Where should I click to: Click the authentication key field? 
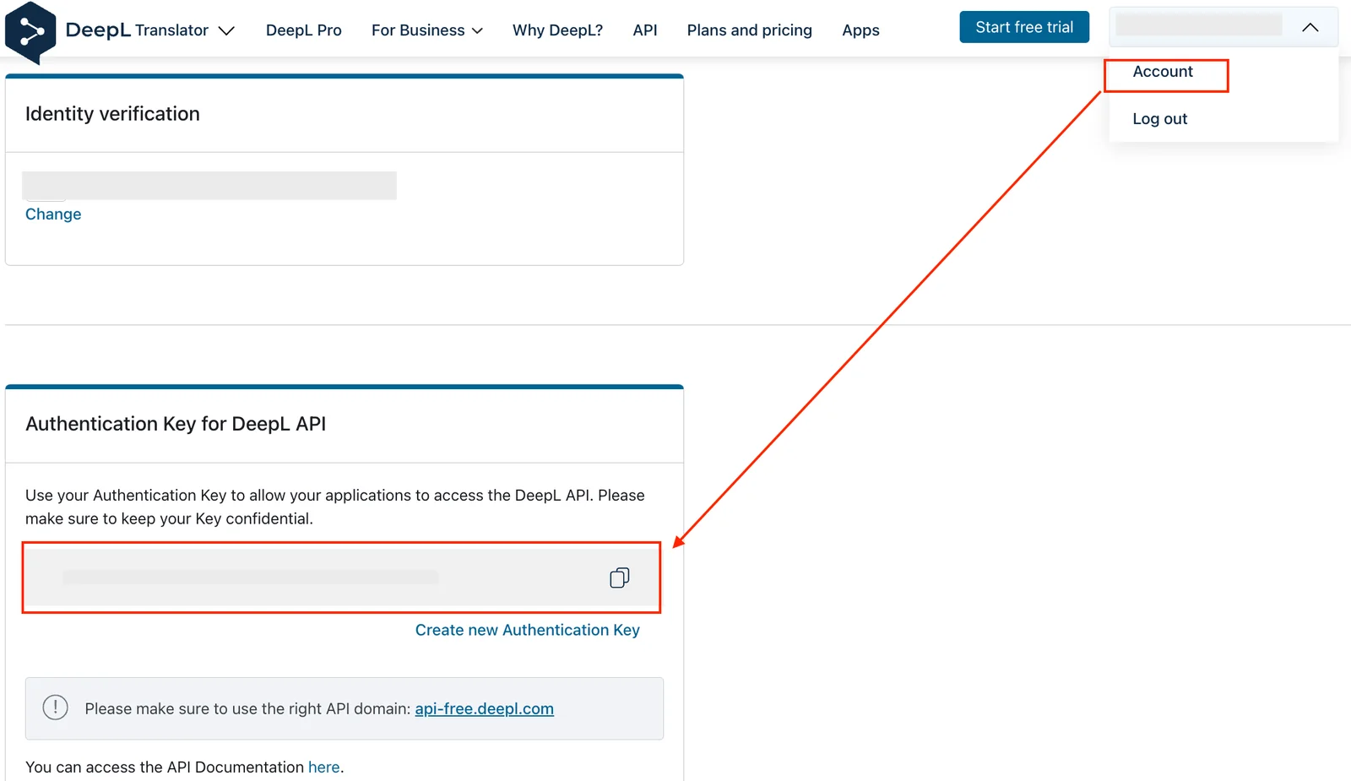coord(342,578)
